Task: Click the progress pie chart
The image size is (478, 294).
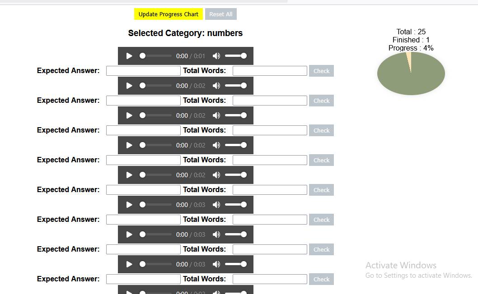Action: 411,73
